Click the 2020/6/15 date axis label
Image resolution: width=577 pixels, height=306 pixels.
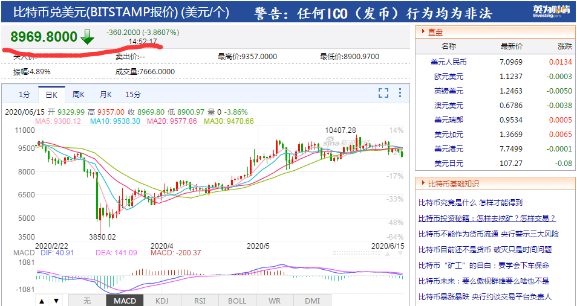point(388,246)
